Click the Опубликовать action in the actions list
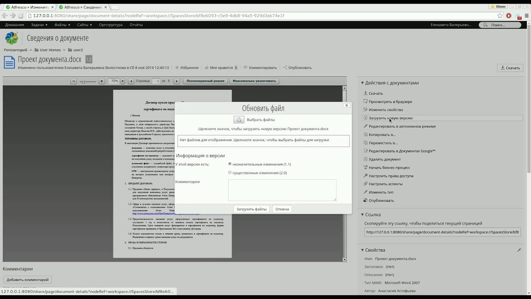This screenshot has width=531, height=299. click(381, 201)
